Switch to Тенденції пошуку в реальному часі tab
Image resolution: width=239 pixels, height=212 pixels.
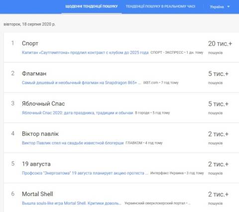pyautogui.click(x=160, y=6)
